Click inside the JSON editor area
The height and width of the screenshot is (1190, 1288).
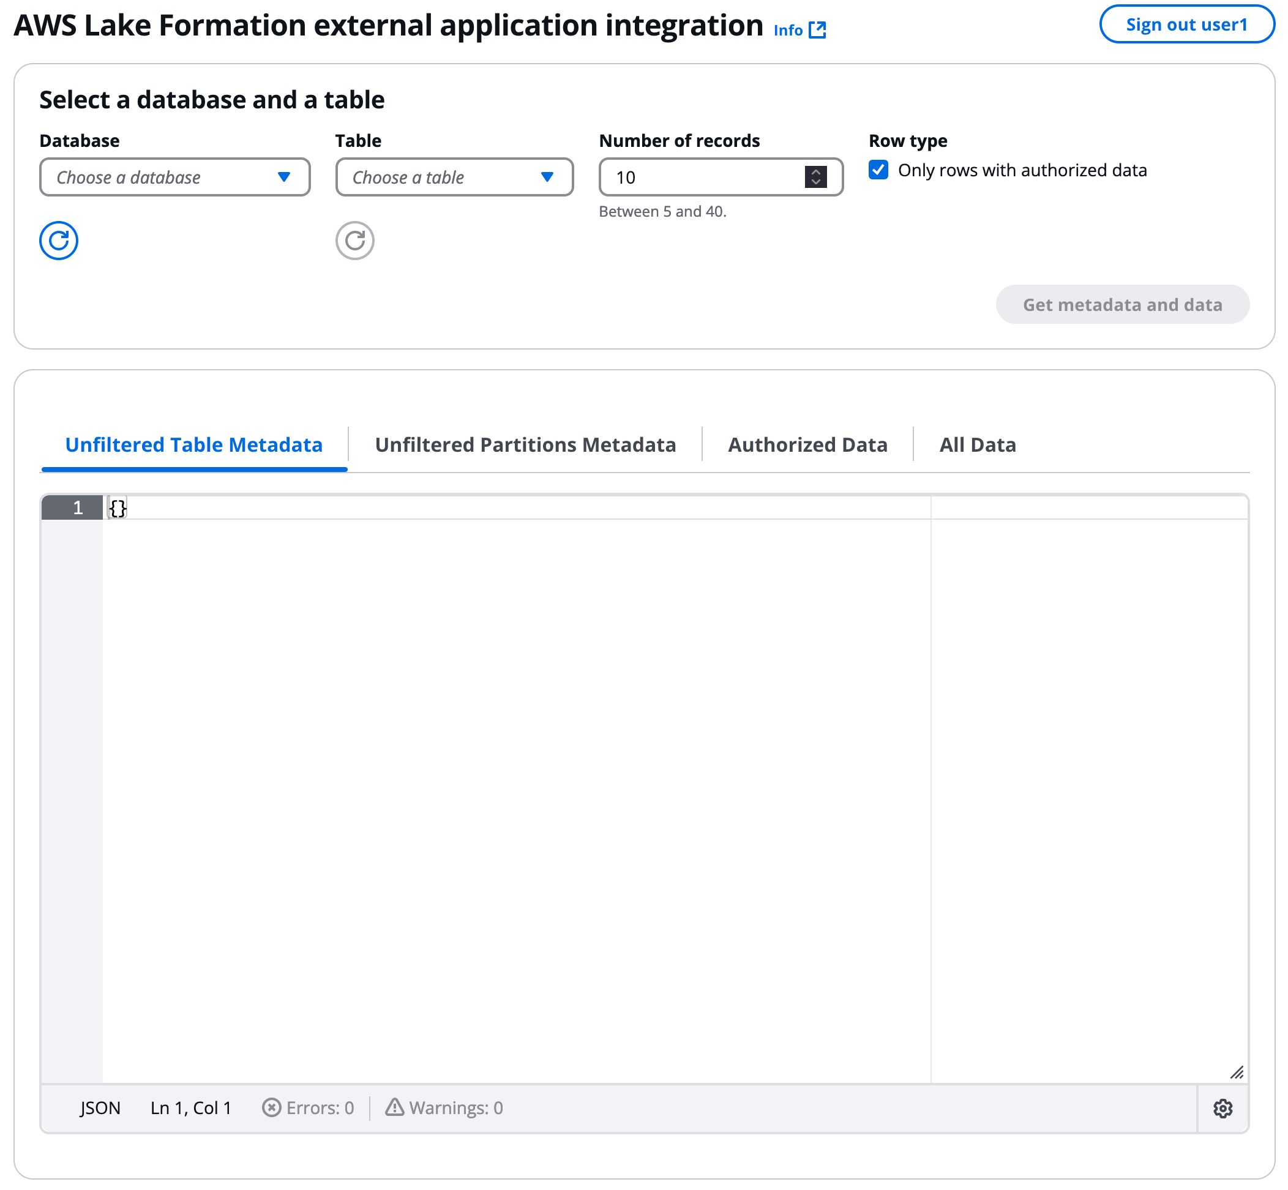tap(451, 708)
